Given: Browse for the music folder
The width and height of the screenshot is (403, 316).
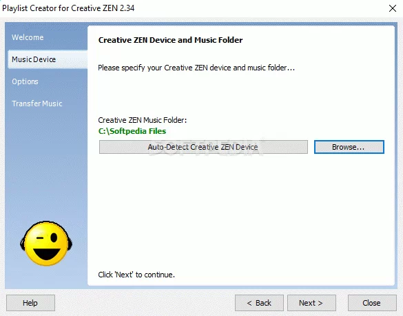Looking at the screenshot, I should (349, 147).
